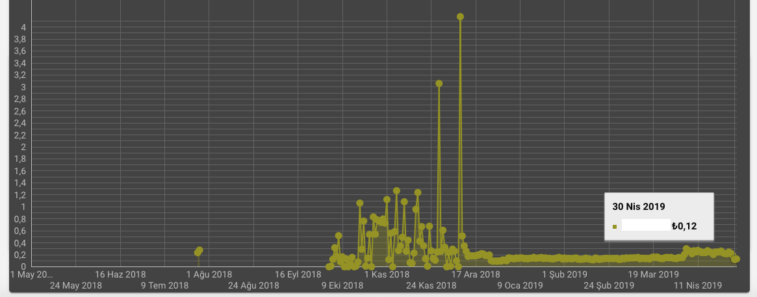
Task: Click the '24 Ağu 2018' axis label
Action: (x=253, y=285)
